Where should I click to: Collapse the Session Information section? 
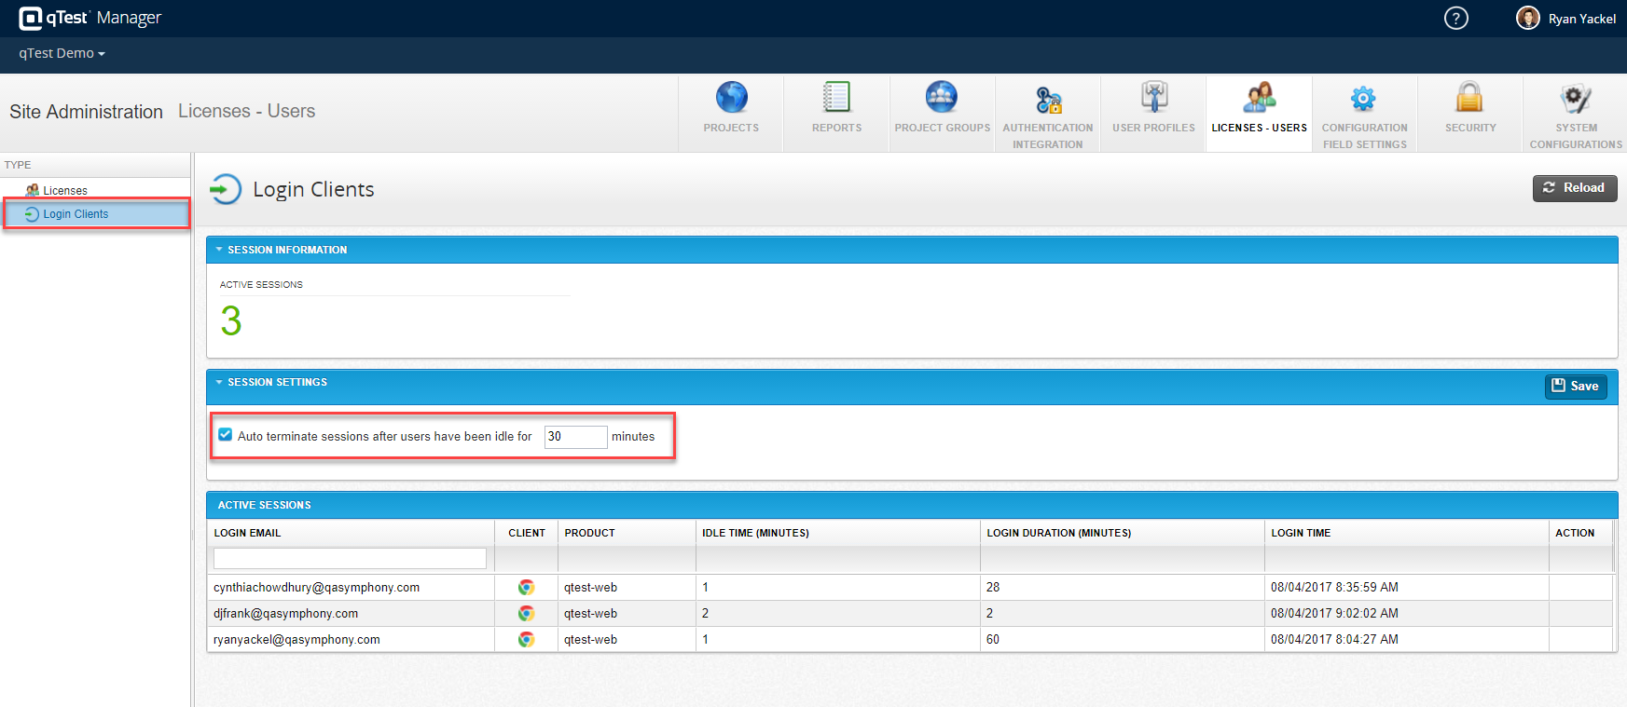click(220, 250)
